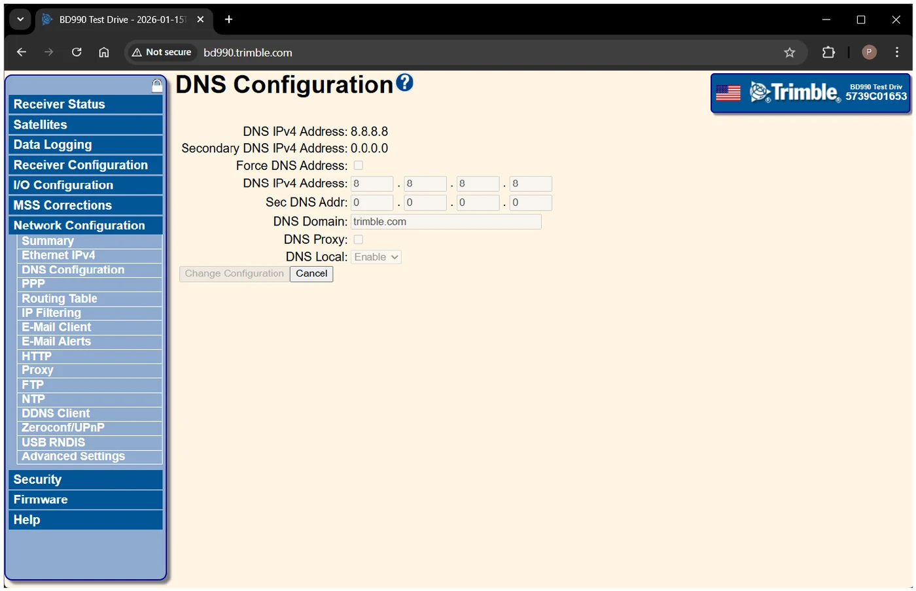Open the browser home page icon
The height and width of the screenshot is (591, 916).
[104, 52]
